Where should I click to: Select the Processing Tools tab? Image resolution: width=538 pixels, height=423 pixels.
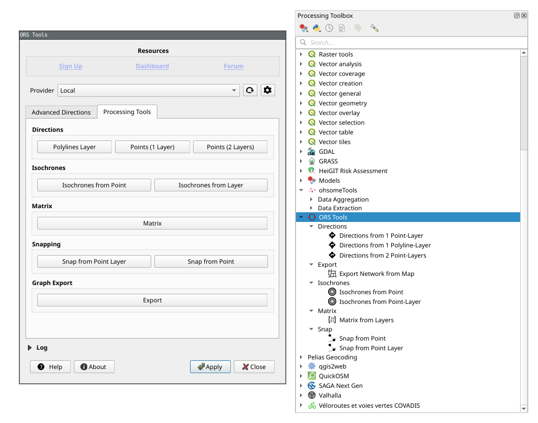[x=127, y=112]
